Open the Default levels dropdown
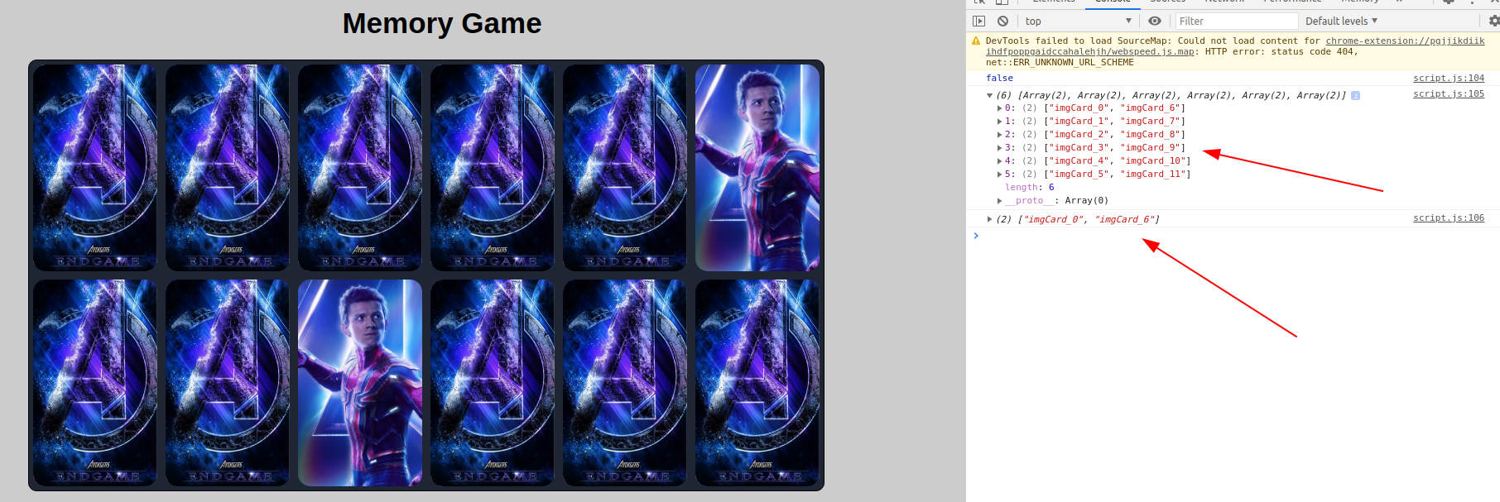Image resolution: width=1500 pixels, height=502 pixels. pyautogui.click(x=1341, y=21)
